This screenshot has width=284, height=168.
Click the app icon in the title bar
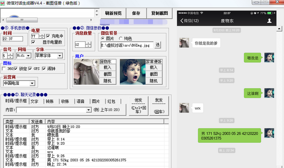click(x=3, y=3)
